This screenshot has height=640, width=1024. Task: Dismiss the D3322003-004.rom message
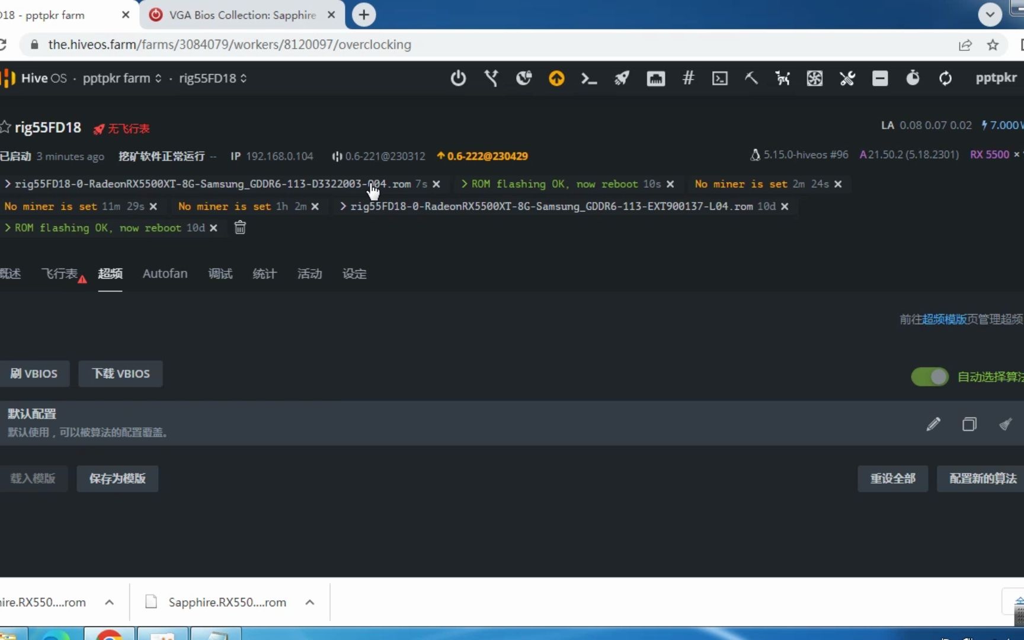coord(436,184)
